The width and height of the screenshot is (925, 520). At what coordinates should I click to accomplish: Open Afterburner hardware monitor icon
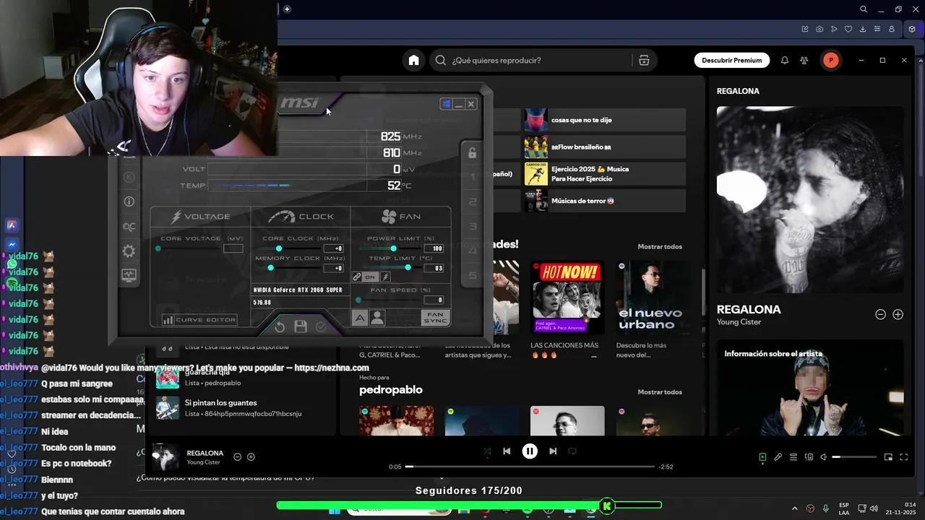tap(129, 275)
